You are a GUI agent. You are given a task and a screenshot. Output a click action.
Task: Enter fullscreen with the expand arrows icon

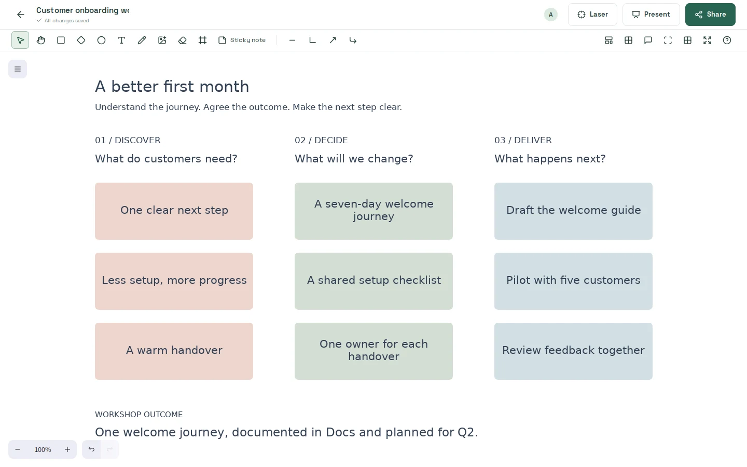[707, 40]
